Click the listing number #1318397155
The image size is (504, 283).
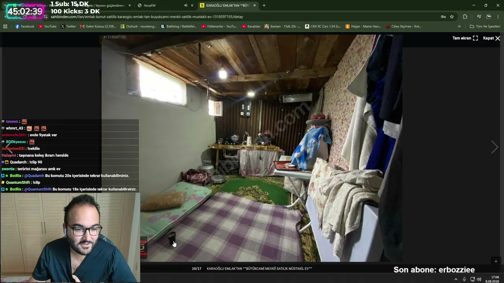pyautogui.click(x=115, y=37)
